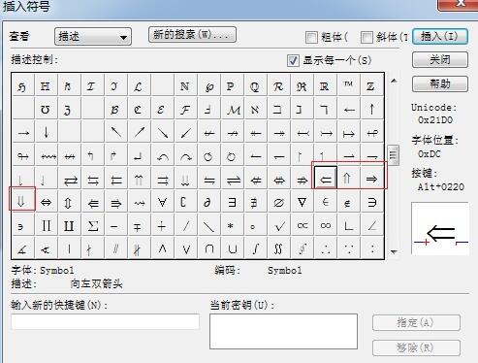Choose the rightwards arrow from bar ↦
Screen dimensions: 478x363
348,132
